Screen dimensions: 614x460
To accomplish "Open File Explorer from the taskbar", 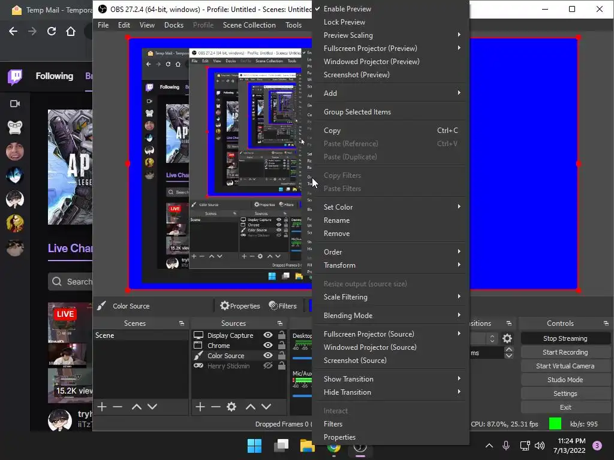I will (x=308, y=446).
